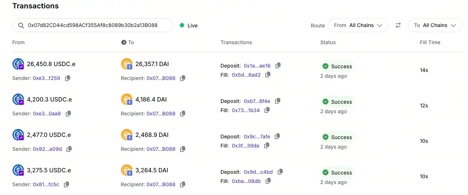Copy fill hash 0x5d...8ad2
The image size is (468, 195).
[268, 74]
